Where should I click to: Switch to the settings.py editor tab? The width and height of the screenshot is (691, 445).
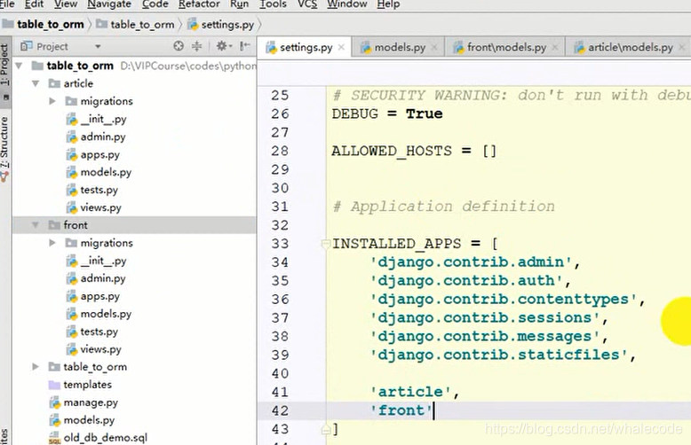tap(305, 47)
